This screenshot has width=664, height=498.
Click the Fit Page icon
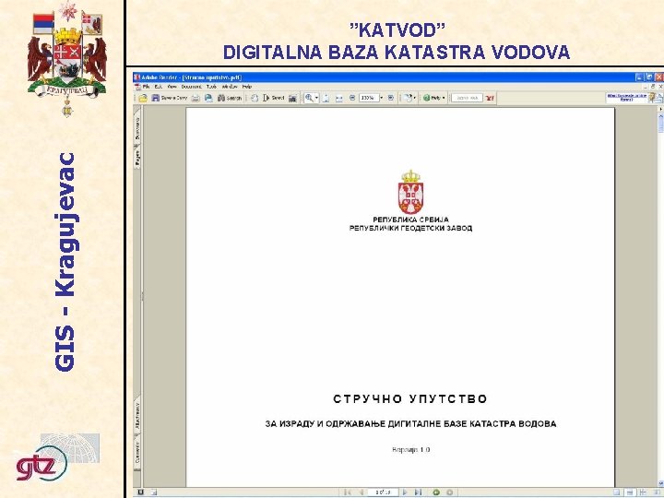click(326, 98)
